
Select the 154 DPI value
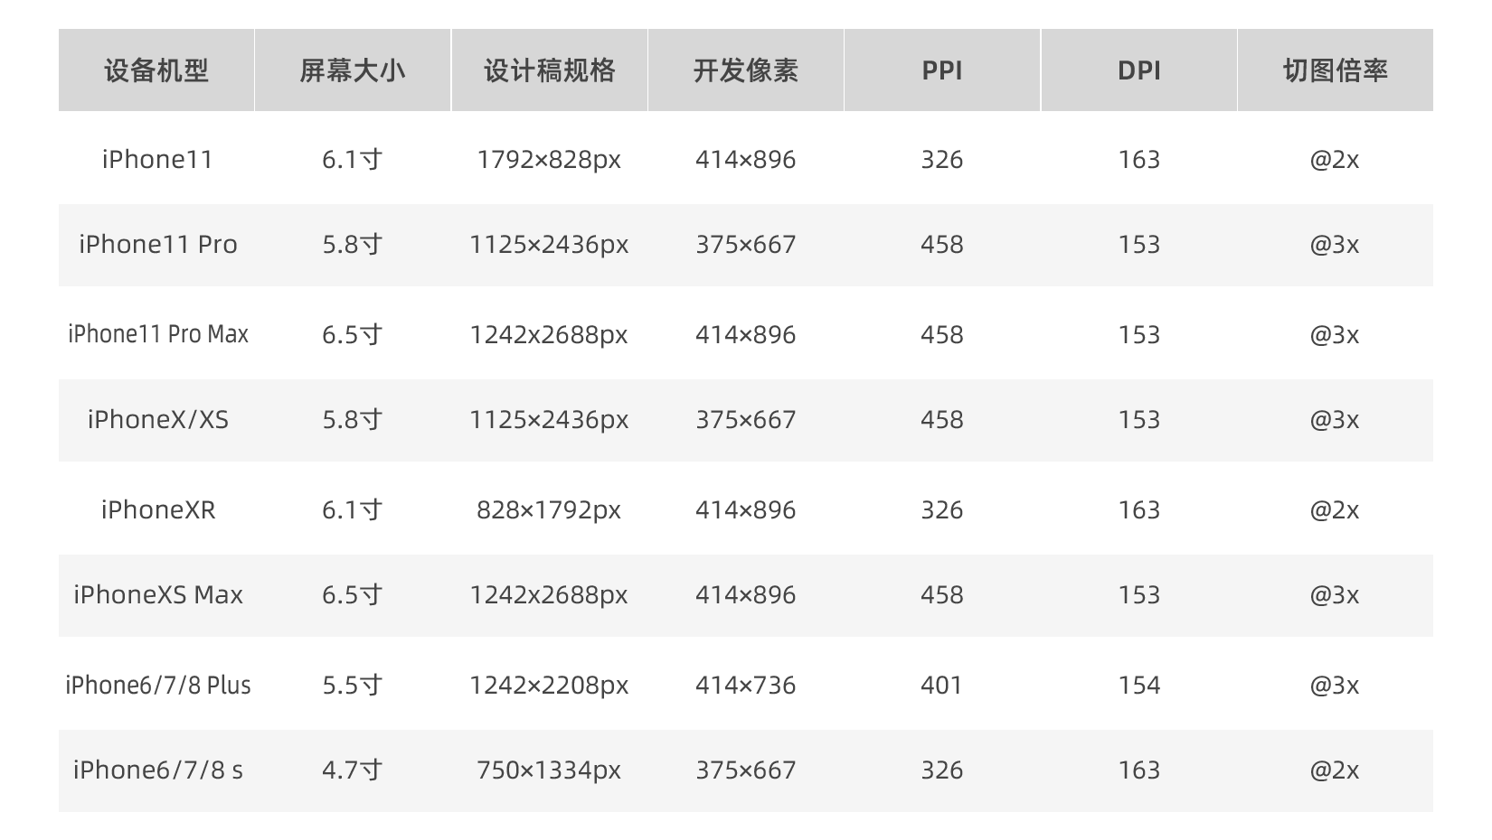pos(1138,686)
